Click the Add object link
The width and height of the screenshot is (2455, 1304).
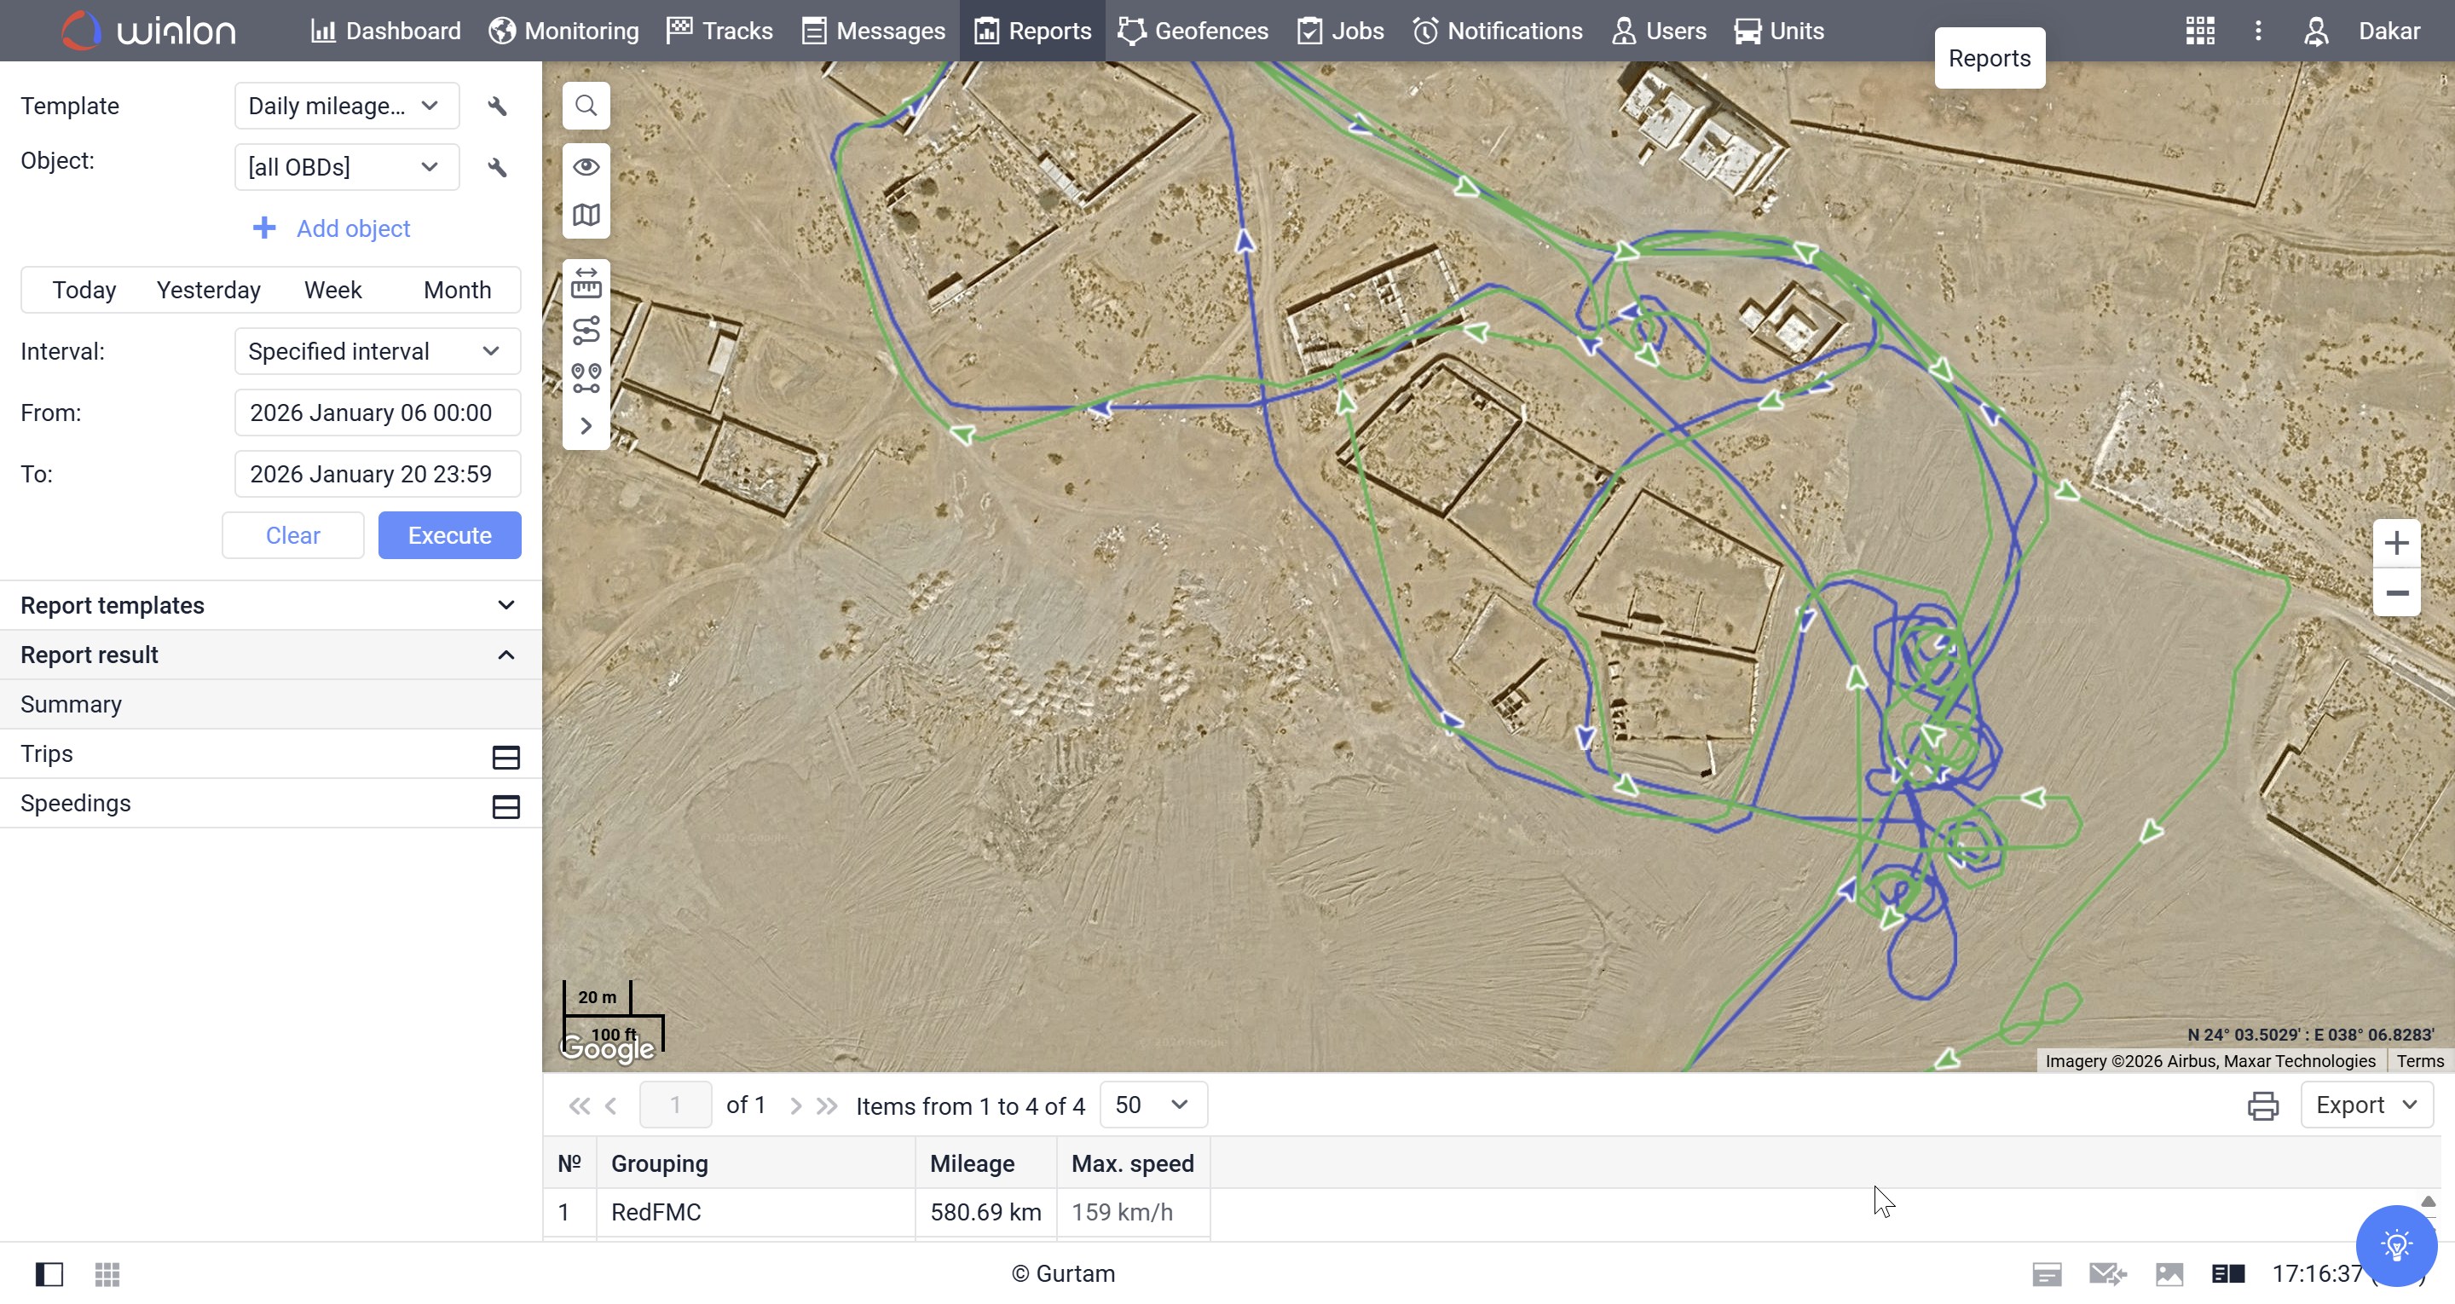pos(332,228)
